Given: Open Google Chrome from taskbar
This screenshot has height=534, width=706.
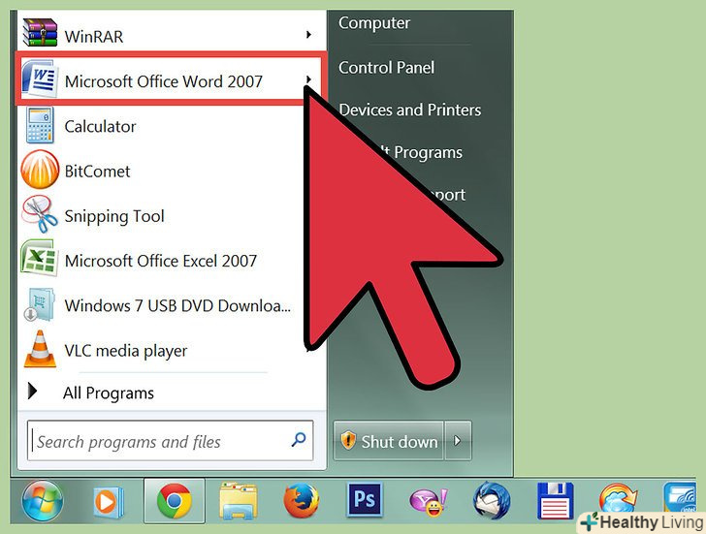Looking at the screenshot, I should tap(175, 501).
